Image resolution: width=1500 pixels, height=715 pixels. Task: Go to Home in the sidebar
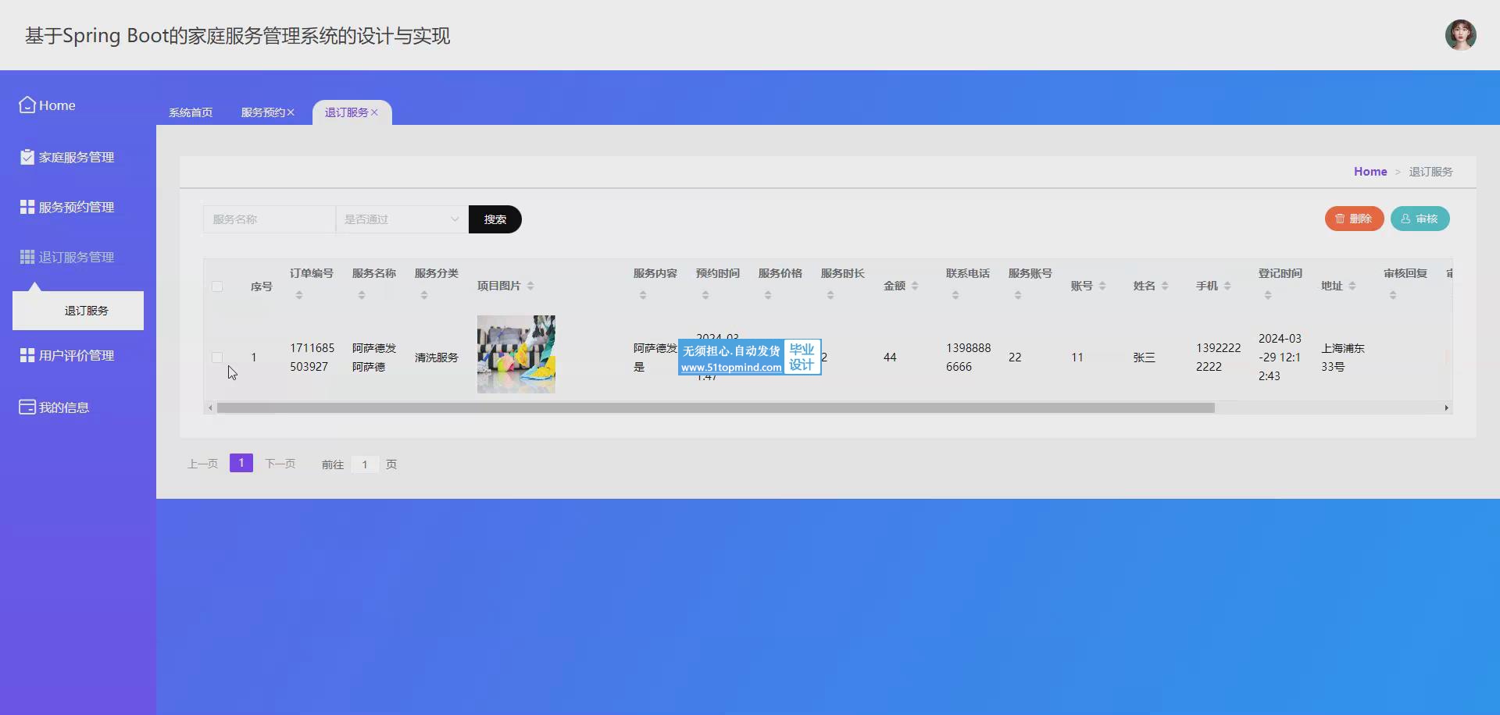pyautogui.click(x=57, y=105)
